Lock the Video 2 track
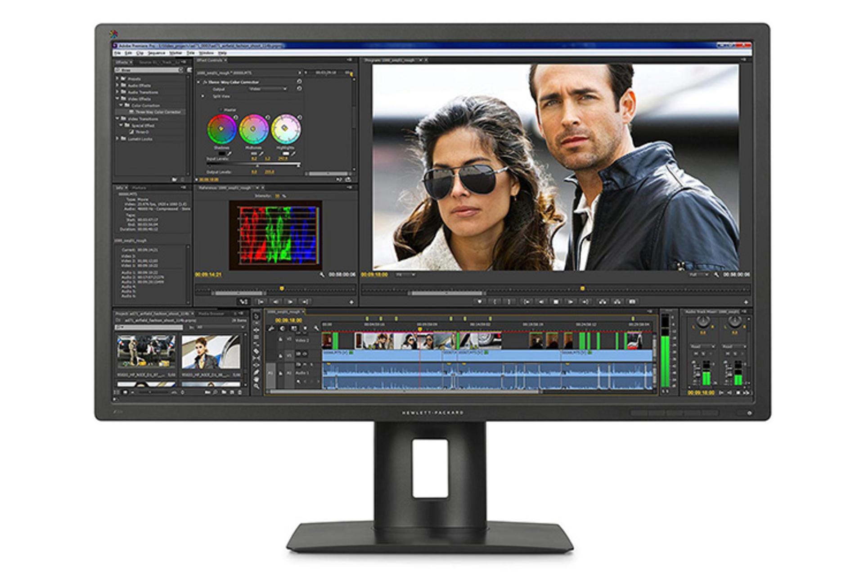Viewport: 864px width, 576px height. point(280,339)
